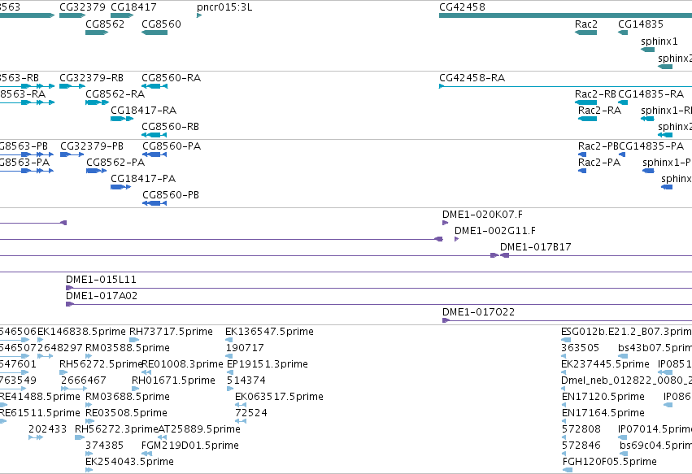Click the DME1-017O22 clone feature
692x474 pixels.
(x=567, y=320)
